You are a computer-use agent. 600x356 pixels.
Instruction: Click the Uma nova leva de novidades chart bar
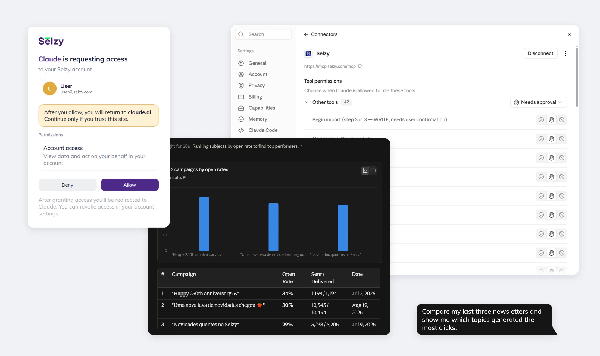273,227
